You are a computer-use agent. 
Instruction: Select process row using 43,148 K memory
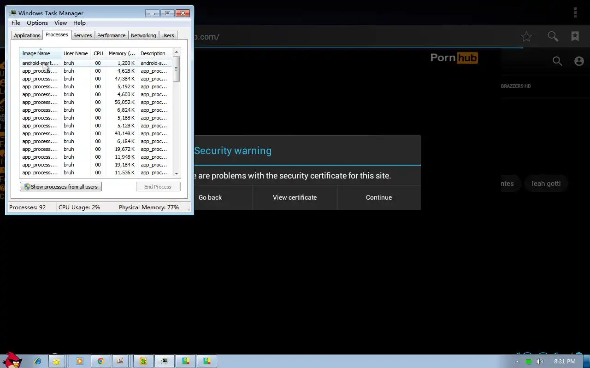click(x=96, y=133)
